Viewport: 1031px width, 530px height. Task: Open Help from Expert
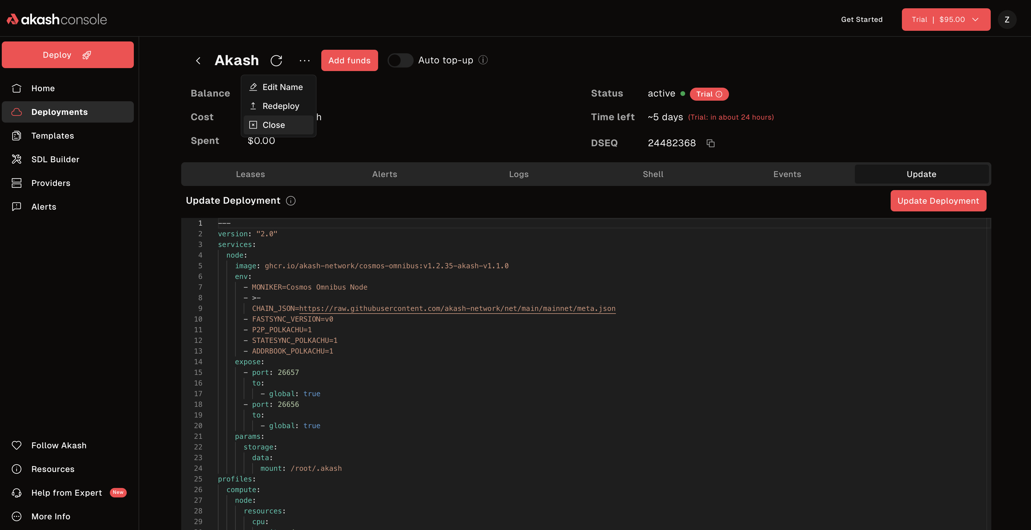pos(67,493)
